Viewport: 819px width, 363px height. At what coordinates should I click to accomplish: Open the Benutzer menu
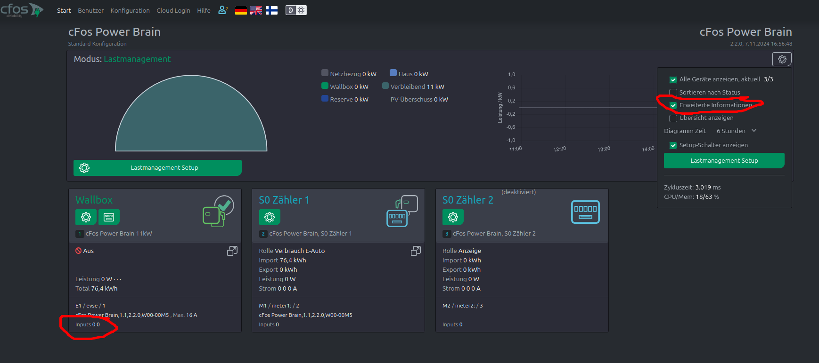point(91,10)
